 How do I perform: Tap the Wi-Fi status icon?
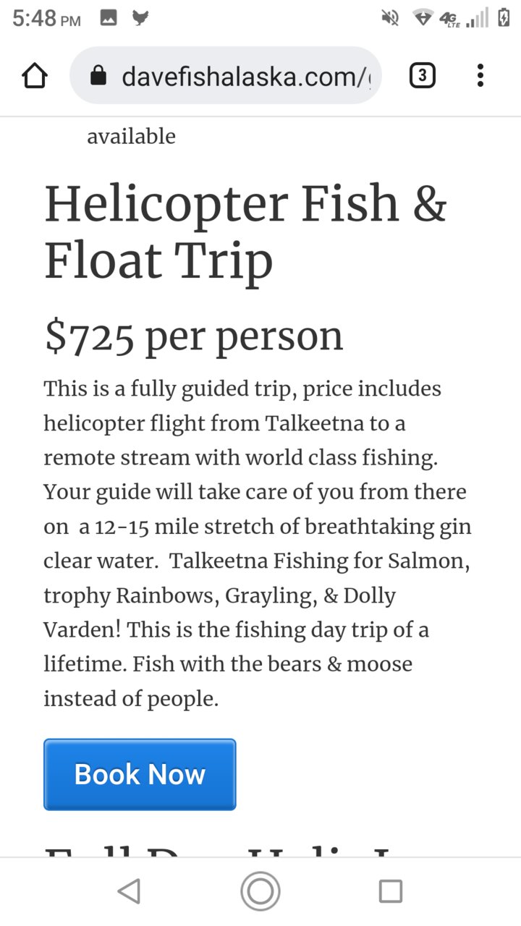pos(423,18)
